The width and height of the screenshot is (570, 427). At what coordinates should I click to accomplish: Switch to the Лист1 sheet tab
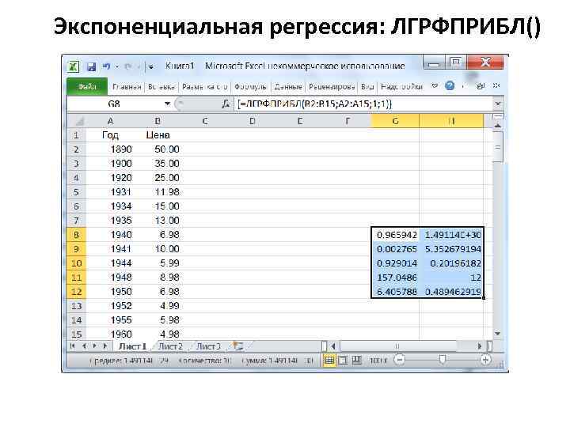[133, 346]
